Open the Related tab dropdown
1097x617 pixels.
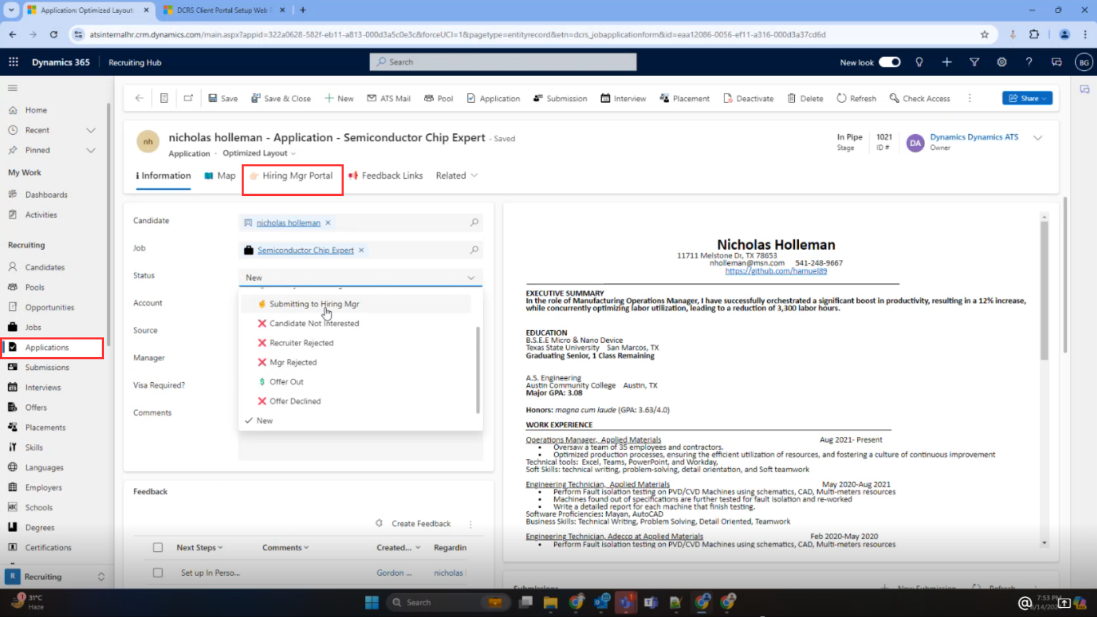pyautogui.click(x=457, y=175)
